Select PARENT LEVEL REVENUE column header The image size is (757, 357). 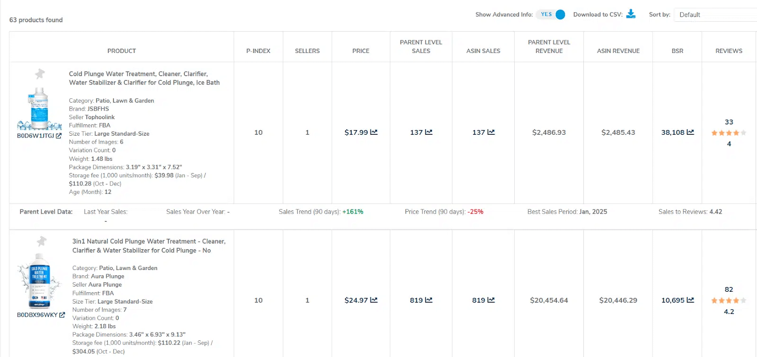point(549,46)
